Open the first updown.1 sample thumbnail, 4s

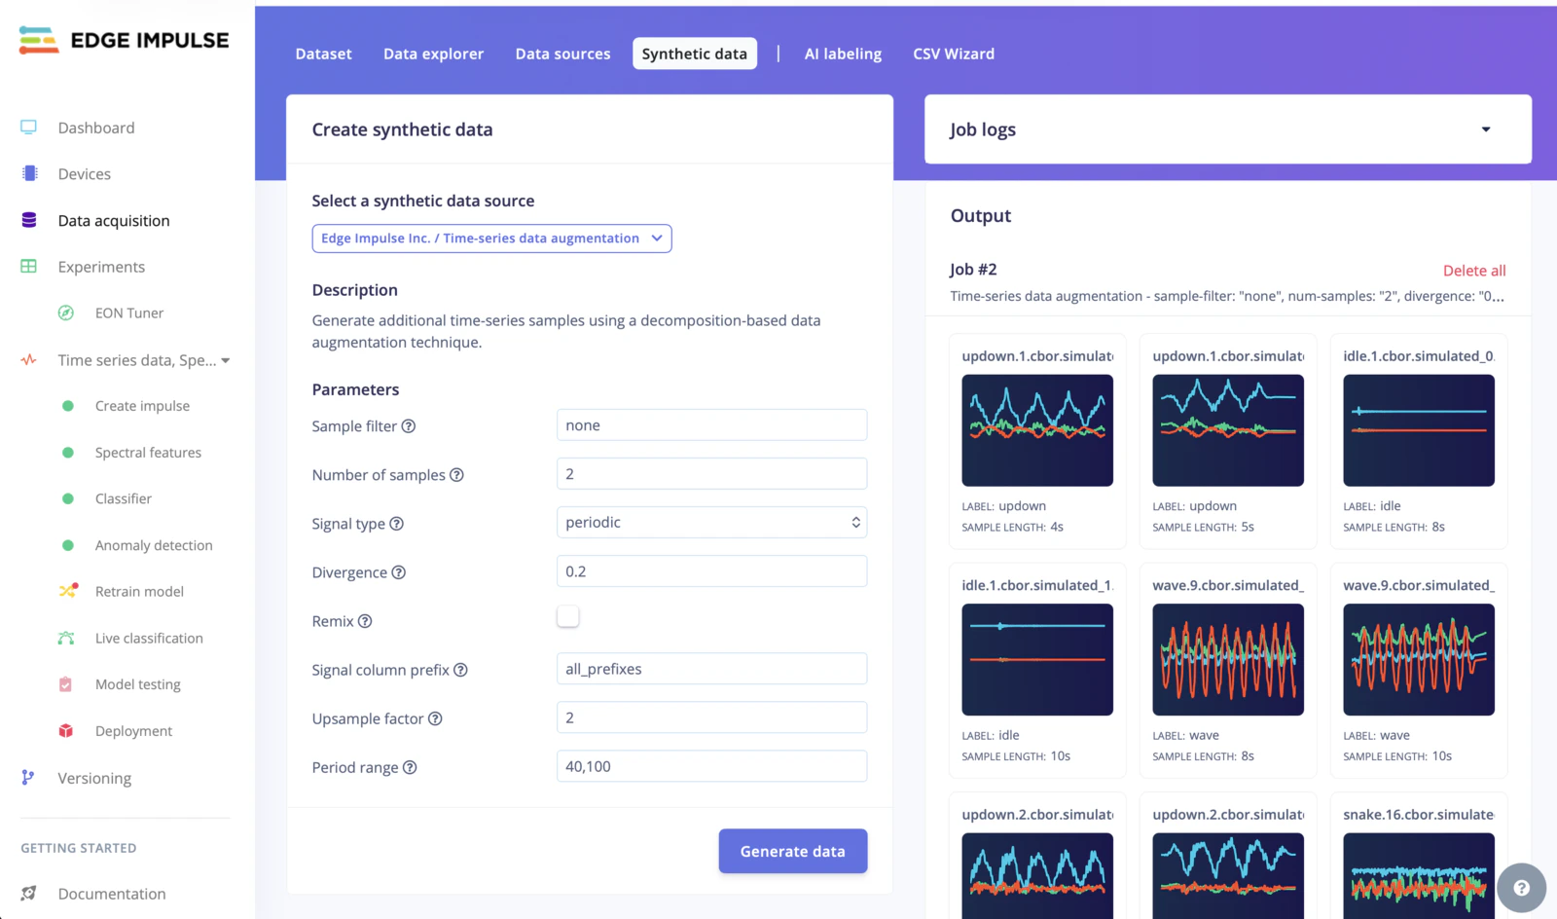[1037, 430]
